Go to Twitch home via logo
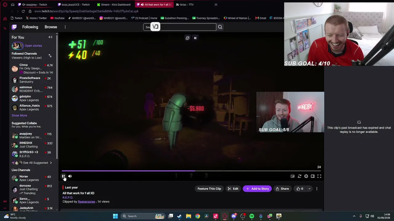The width and height of the screenshot is (394, 221). click(x=14, y=27)
